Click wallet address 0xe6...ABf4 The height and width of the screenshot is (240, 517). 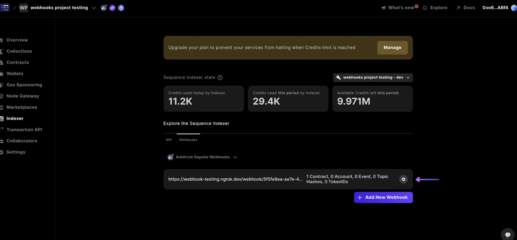pos(495,8)
